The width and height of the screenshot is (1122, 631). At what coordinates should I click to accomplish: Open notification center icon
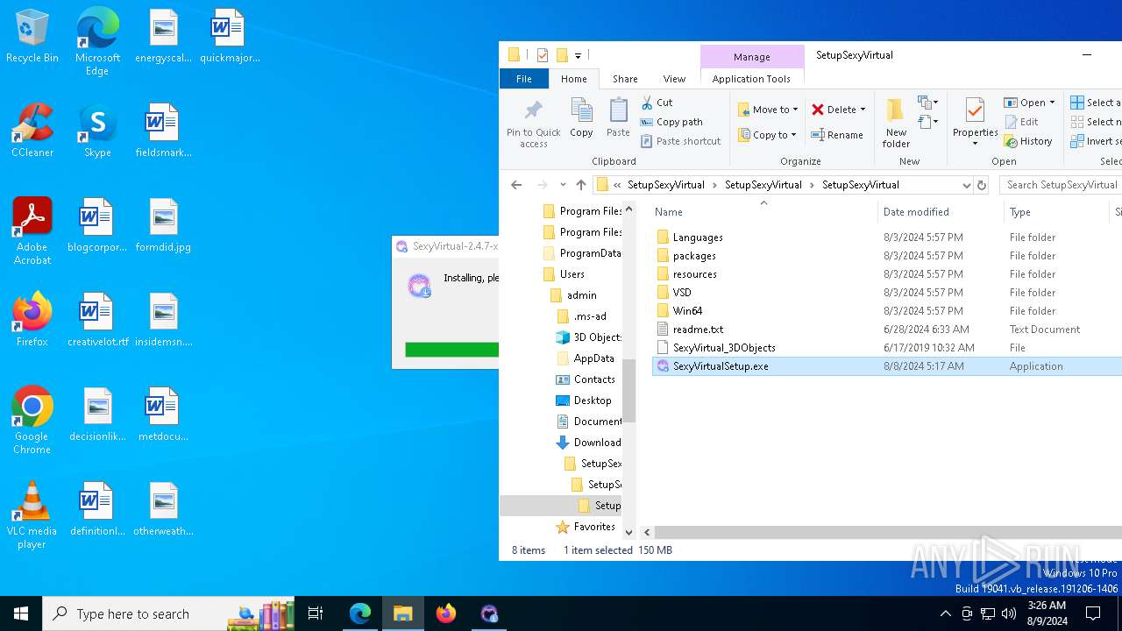pyautogui.click(x=1093, y=613)
